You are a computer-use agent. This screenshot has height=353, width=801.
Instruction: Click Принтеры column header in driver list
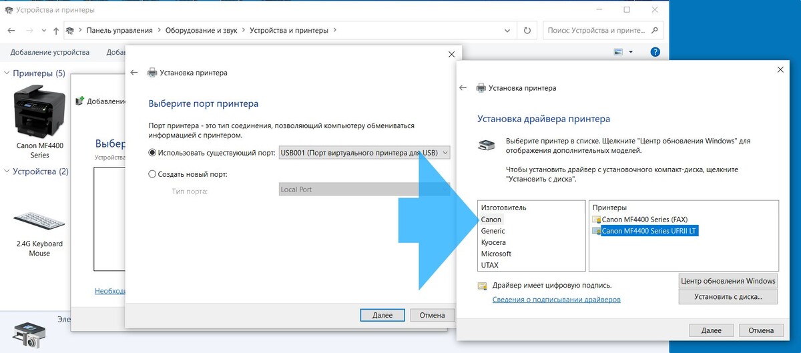click(609, 208)
